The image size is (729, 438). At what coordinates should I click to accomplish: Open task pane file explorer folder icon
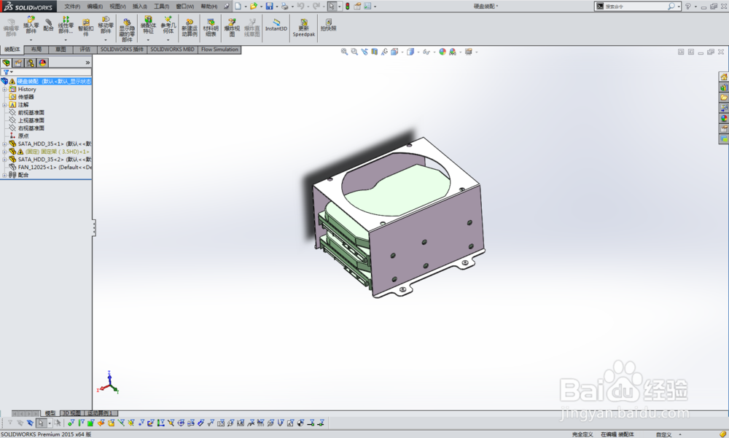[x=724, y=98]
